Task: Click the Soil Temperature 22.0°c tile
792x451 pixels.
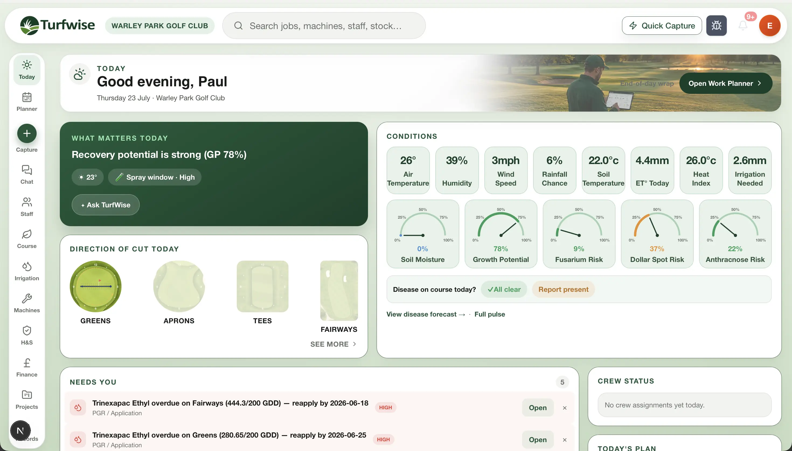Action: [x=603, y=170]
